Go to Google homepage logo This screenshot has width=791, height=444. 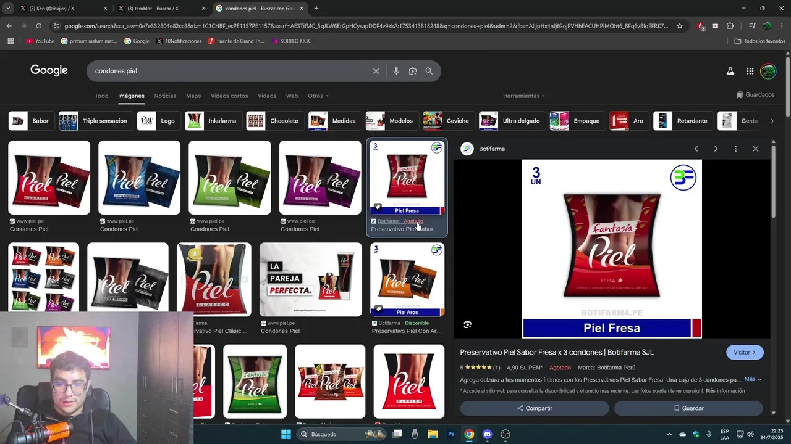(x=49, y=70)
